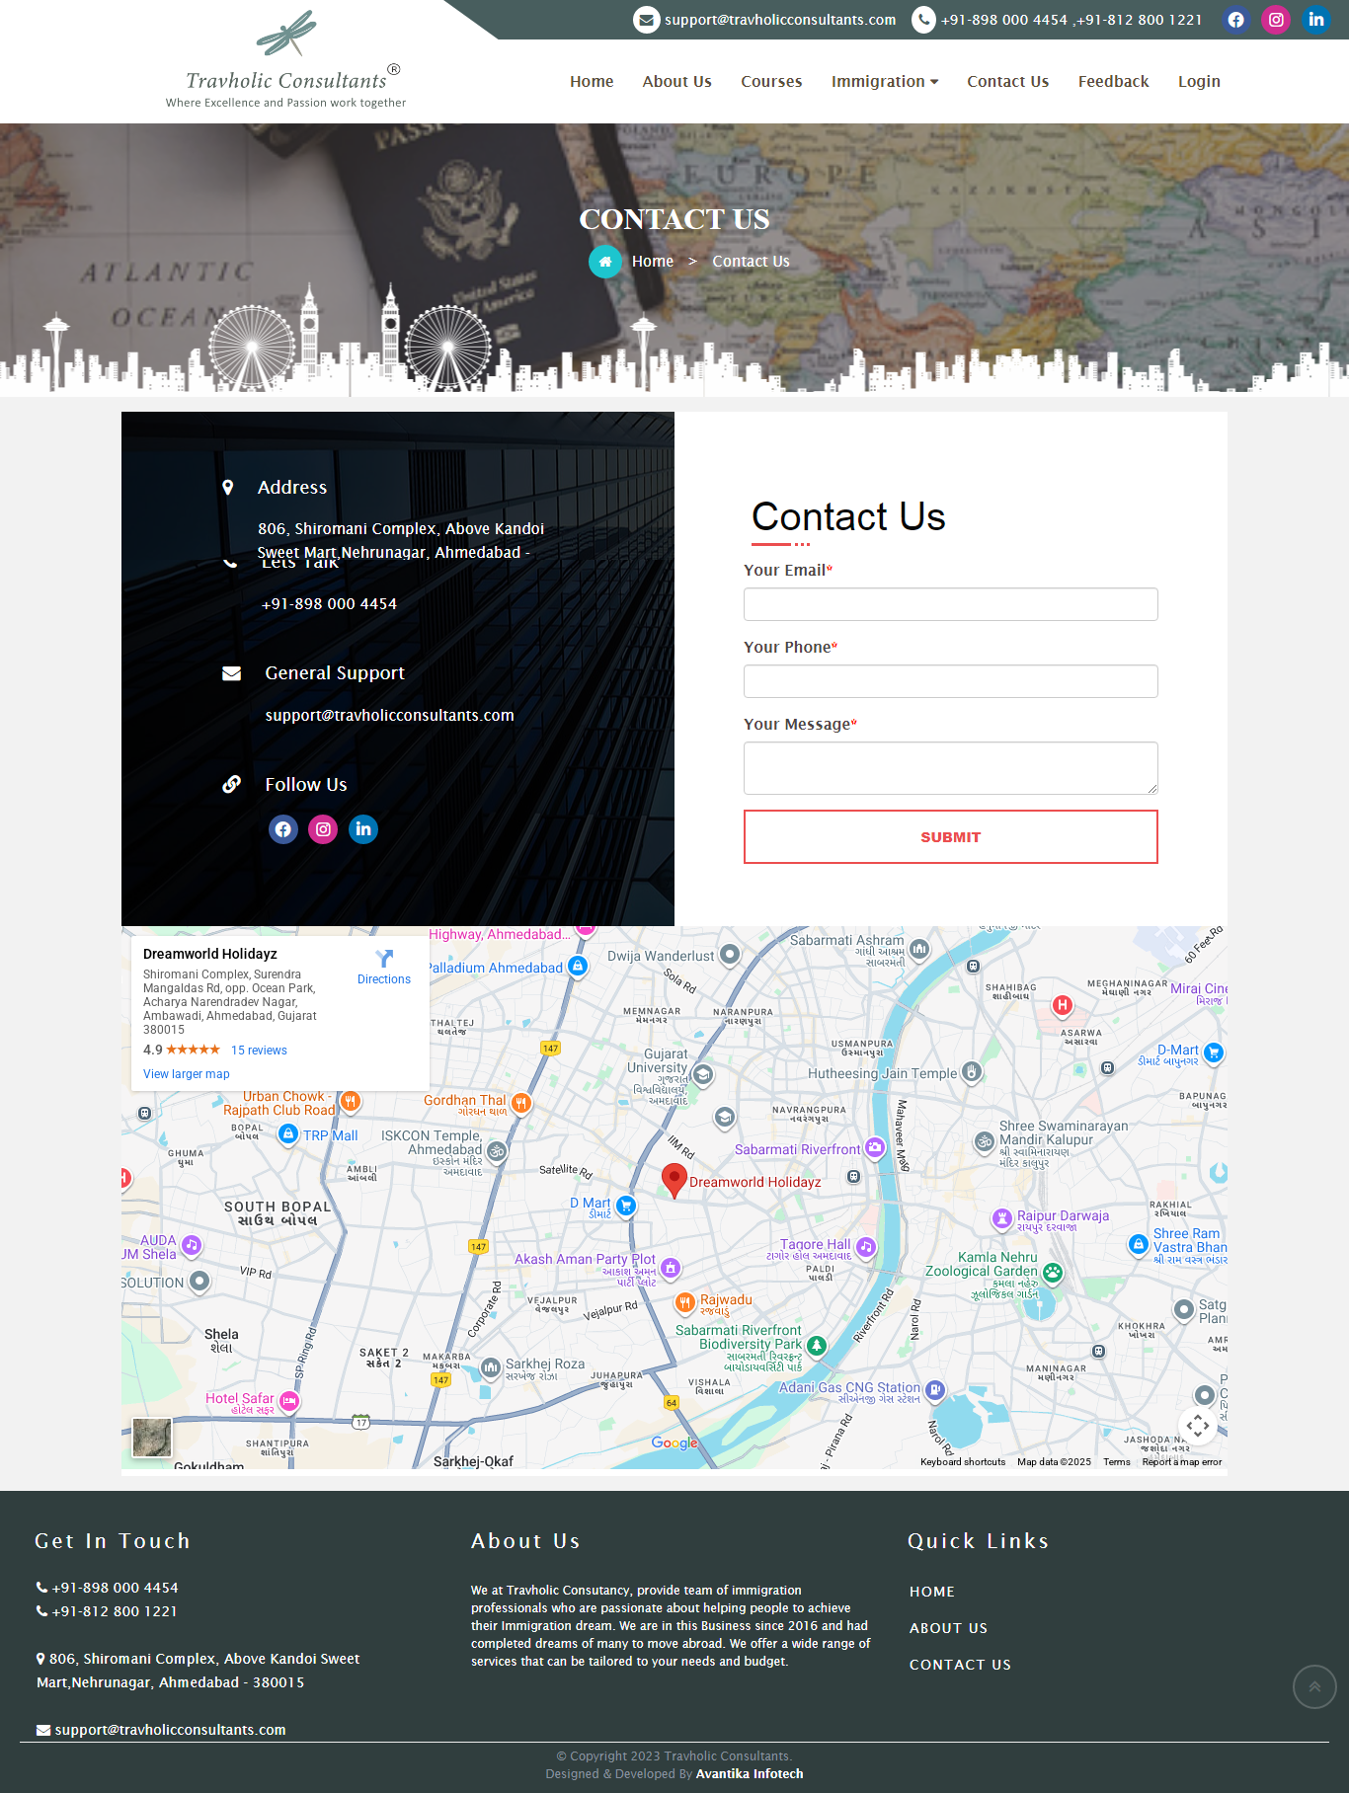Click the Dreamworld Holidayz map pin
This screenshot has height=1793, width=1349.
(x=674, y=1179)
